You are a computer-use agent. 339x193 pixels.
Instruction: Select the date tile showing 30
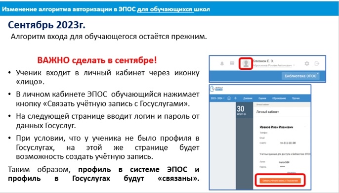pos(244,110)
